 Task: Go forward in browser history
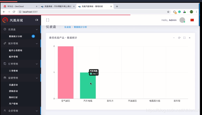(9, 12)
